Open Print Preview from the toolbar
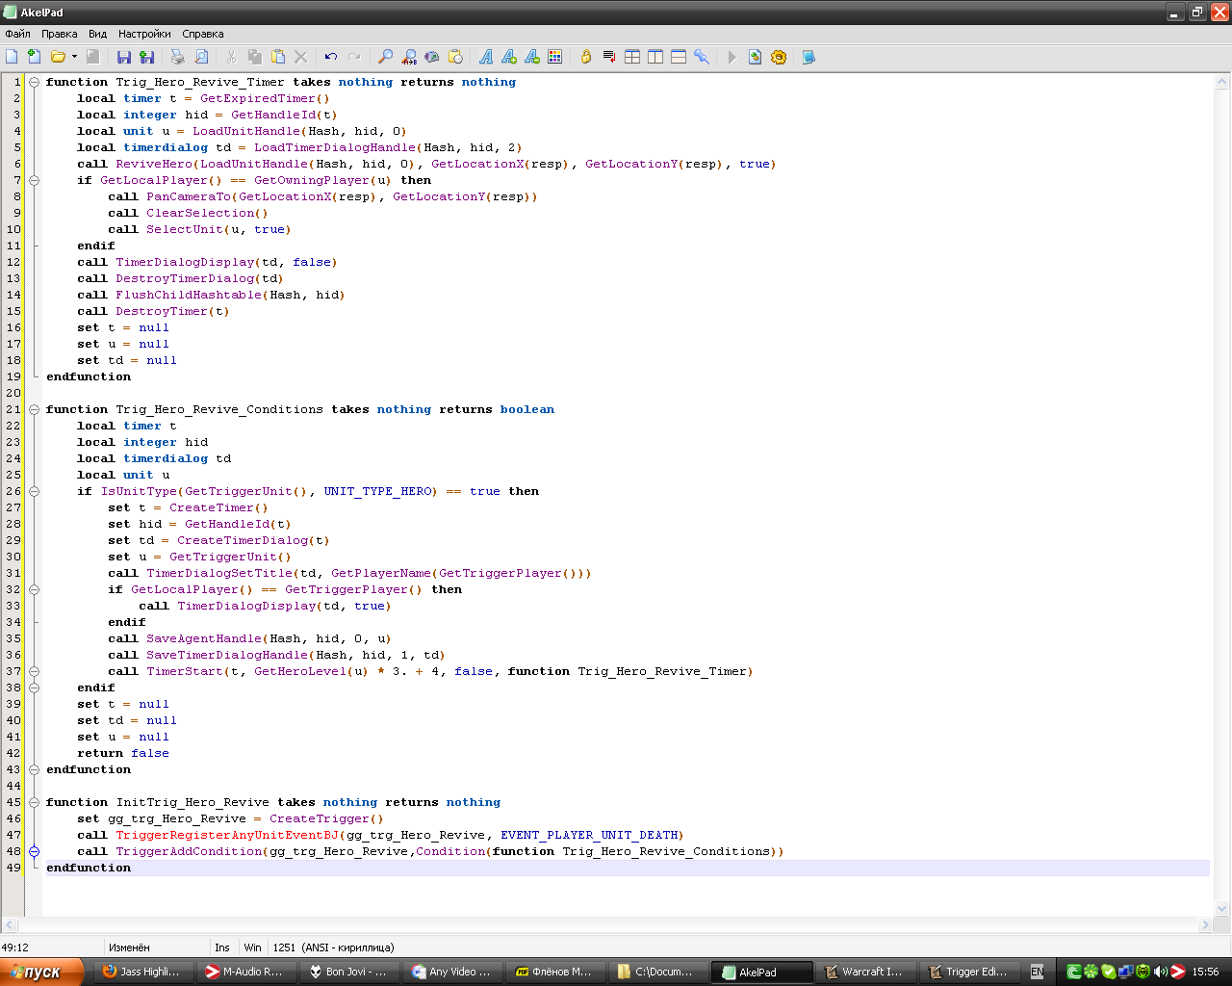 coord(201,57)
